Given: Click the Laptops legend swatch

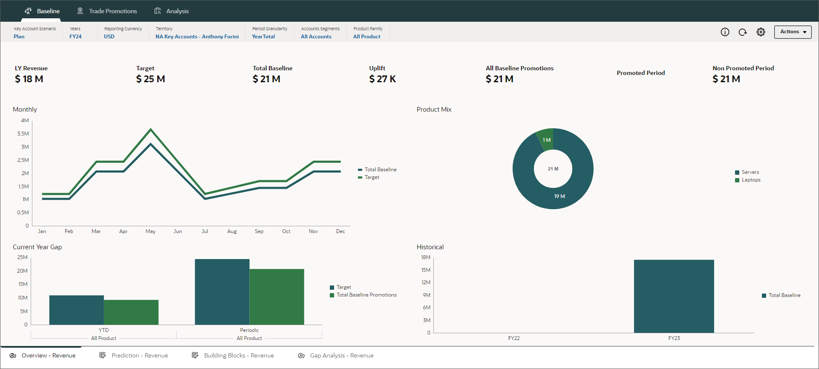Looking at the screenshot, I should 737,180.
